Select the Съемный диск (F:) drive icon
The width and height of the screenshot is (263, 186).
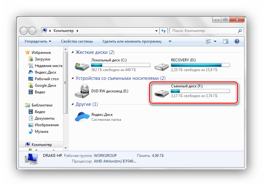(x=162, y=93)
